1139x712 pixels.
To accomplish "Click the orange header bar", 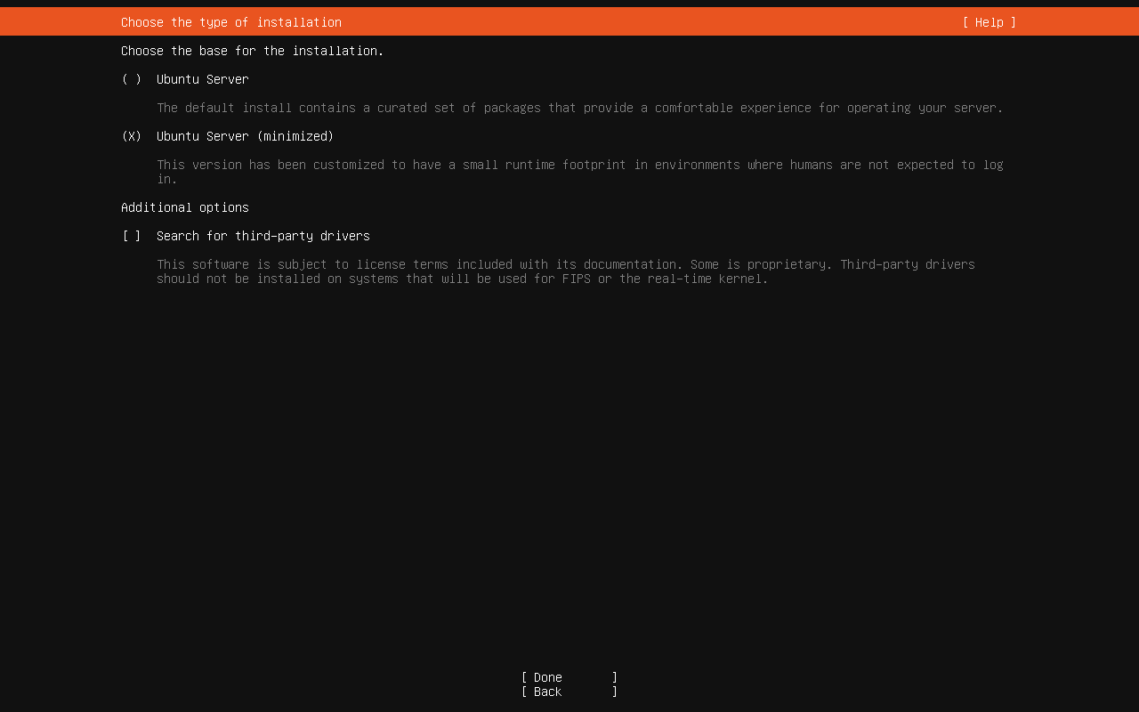I will (x=623, y=20).
